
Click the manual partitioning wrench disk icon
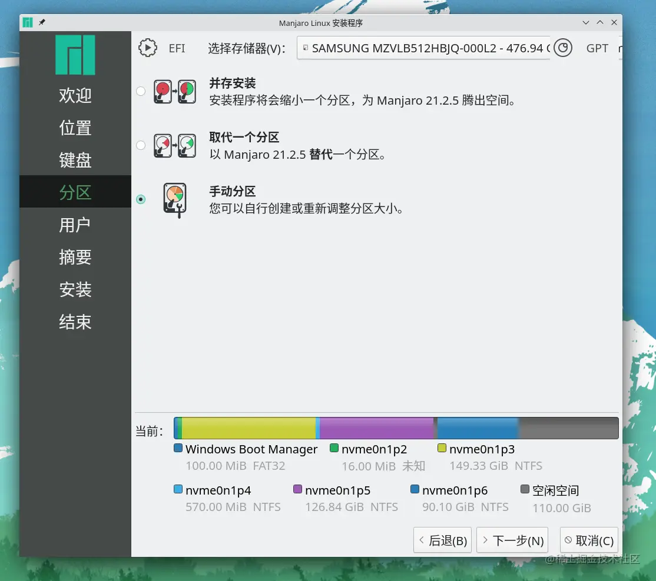(175, 200)
